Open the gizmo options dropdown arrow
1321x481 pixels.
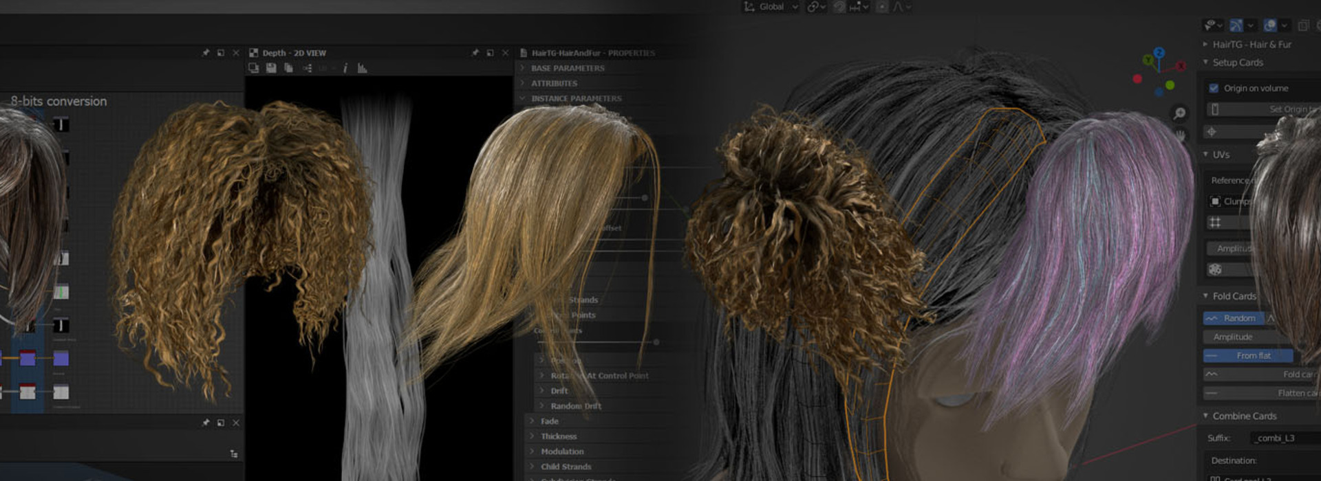point(1250,25)
